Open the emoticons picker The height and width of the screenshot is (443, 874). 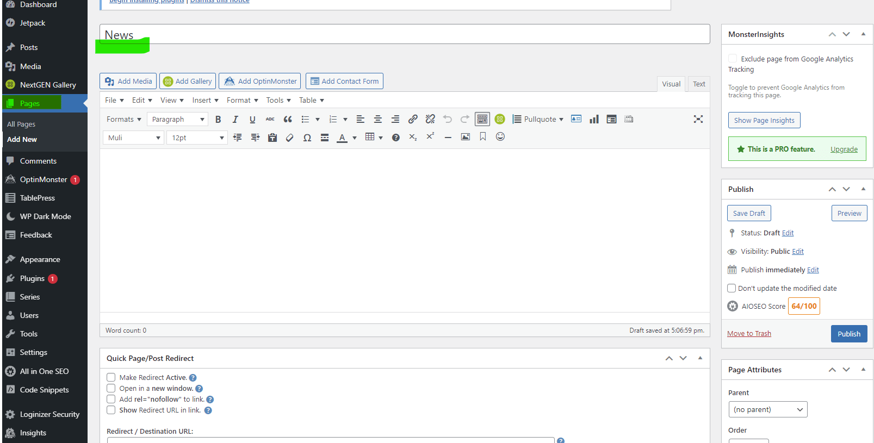coord(500,137)
